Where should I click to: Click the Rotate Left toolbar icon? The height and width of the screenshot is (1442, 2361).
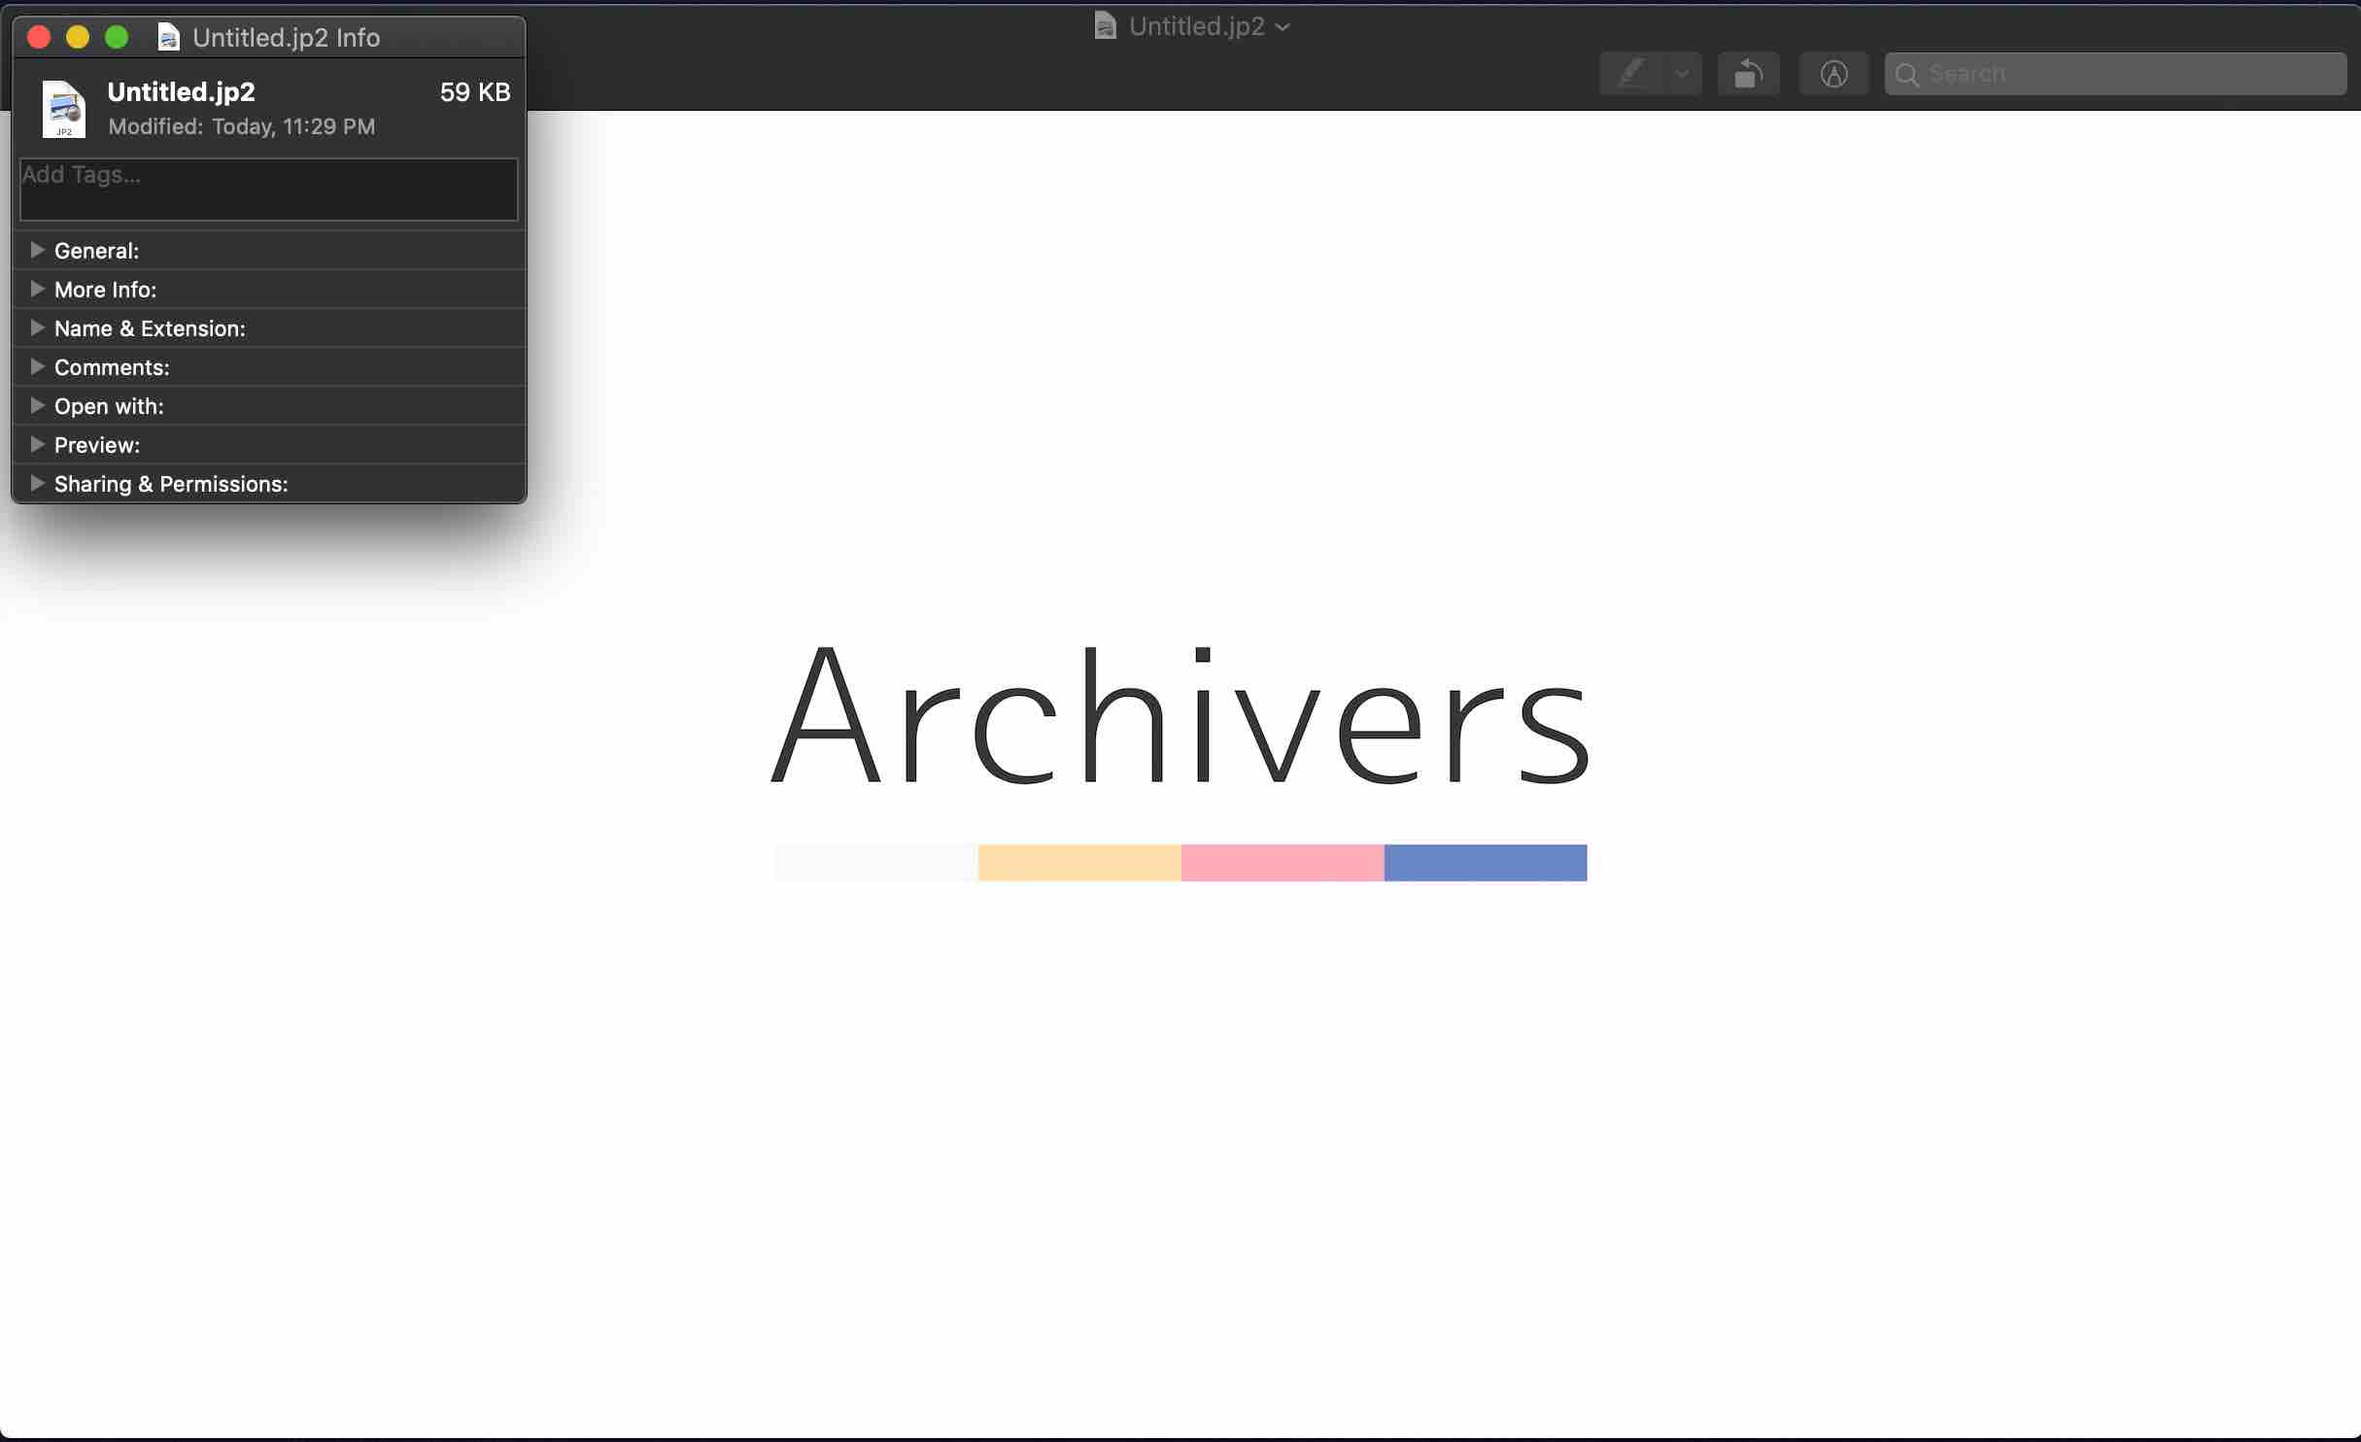(x=1748, y=74)
